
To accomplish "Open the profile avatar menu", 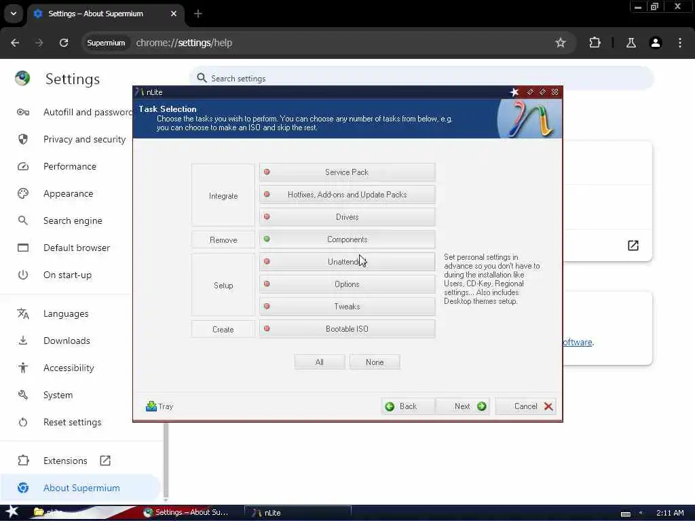I will pos(656,43).
